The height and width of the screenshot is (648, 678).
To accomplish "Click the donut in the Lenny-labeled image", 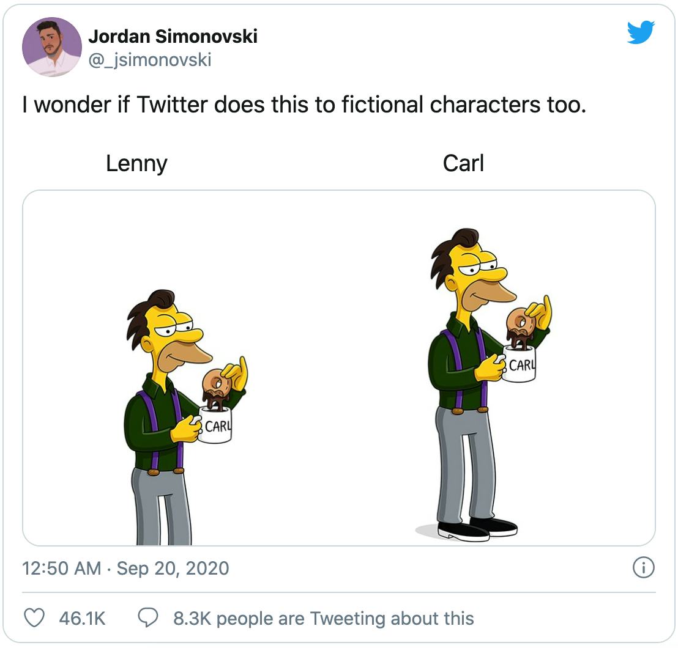I will (x=215, y=385).
